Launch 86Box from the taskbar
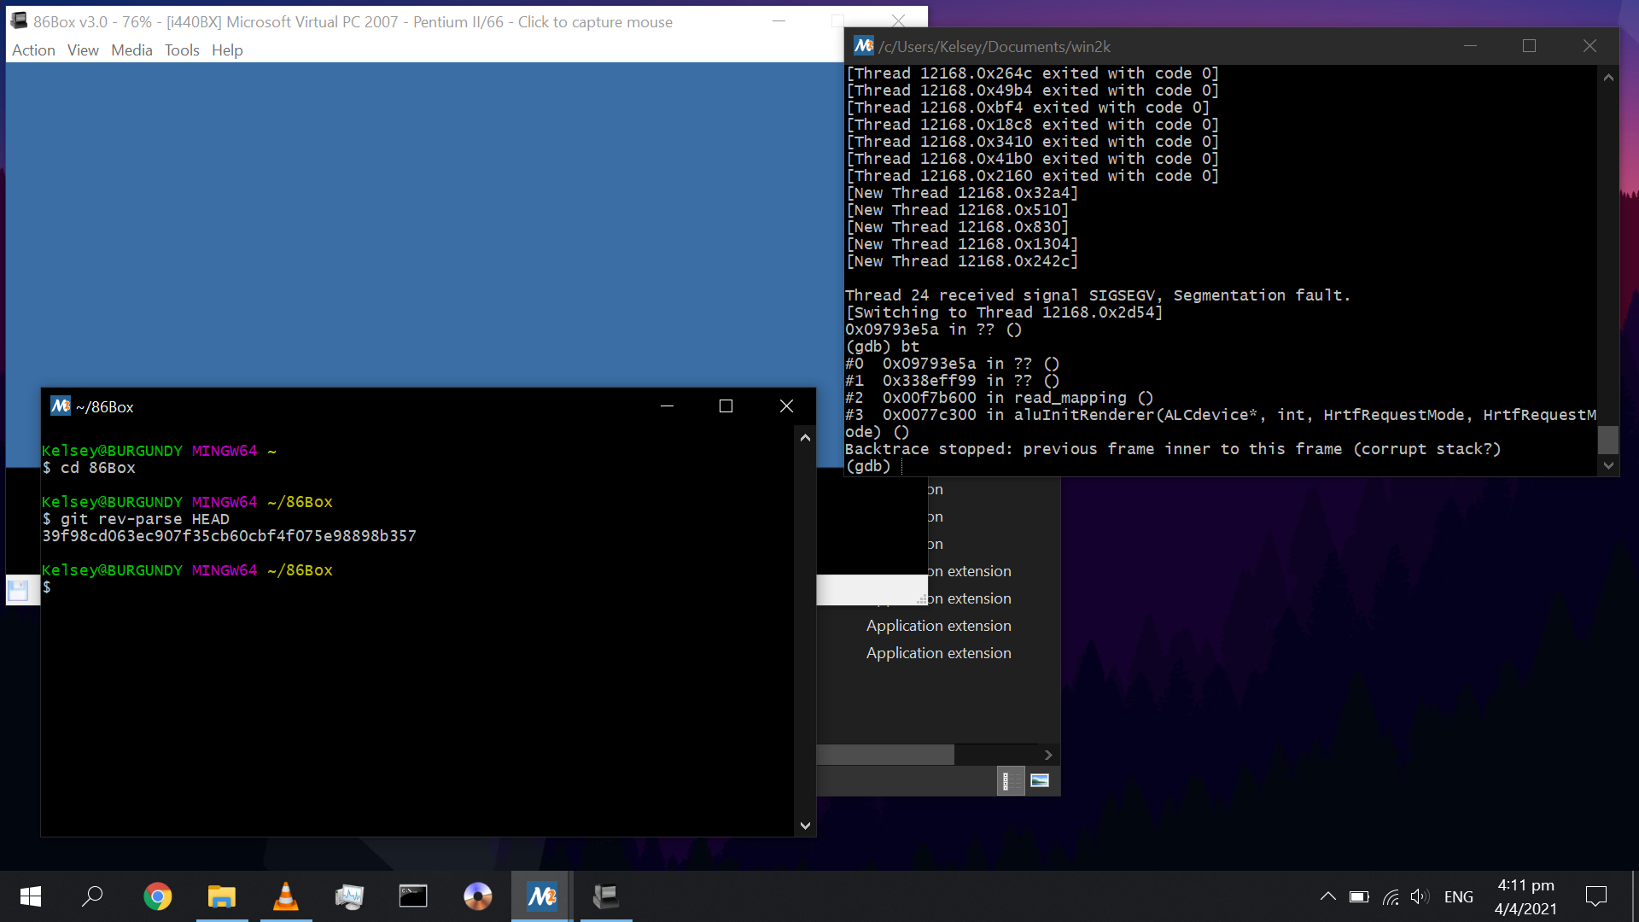1639x922 pixels. coord(606,896)
